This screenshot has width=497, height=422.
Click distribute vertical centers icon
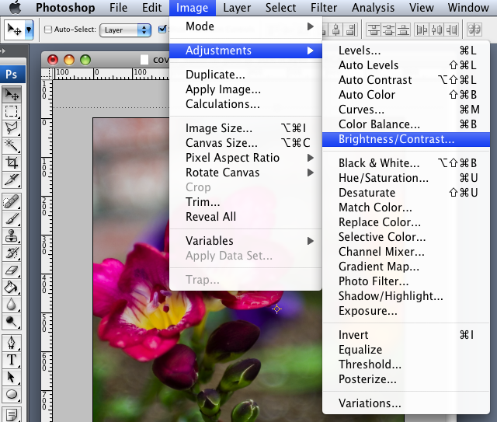[388, 30]
